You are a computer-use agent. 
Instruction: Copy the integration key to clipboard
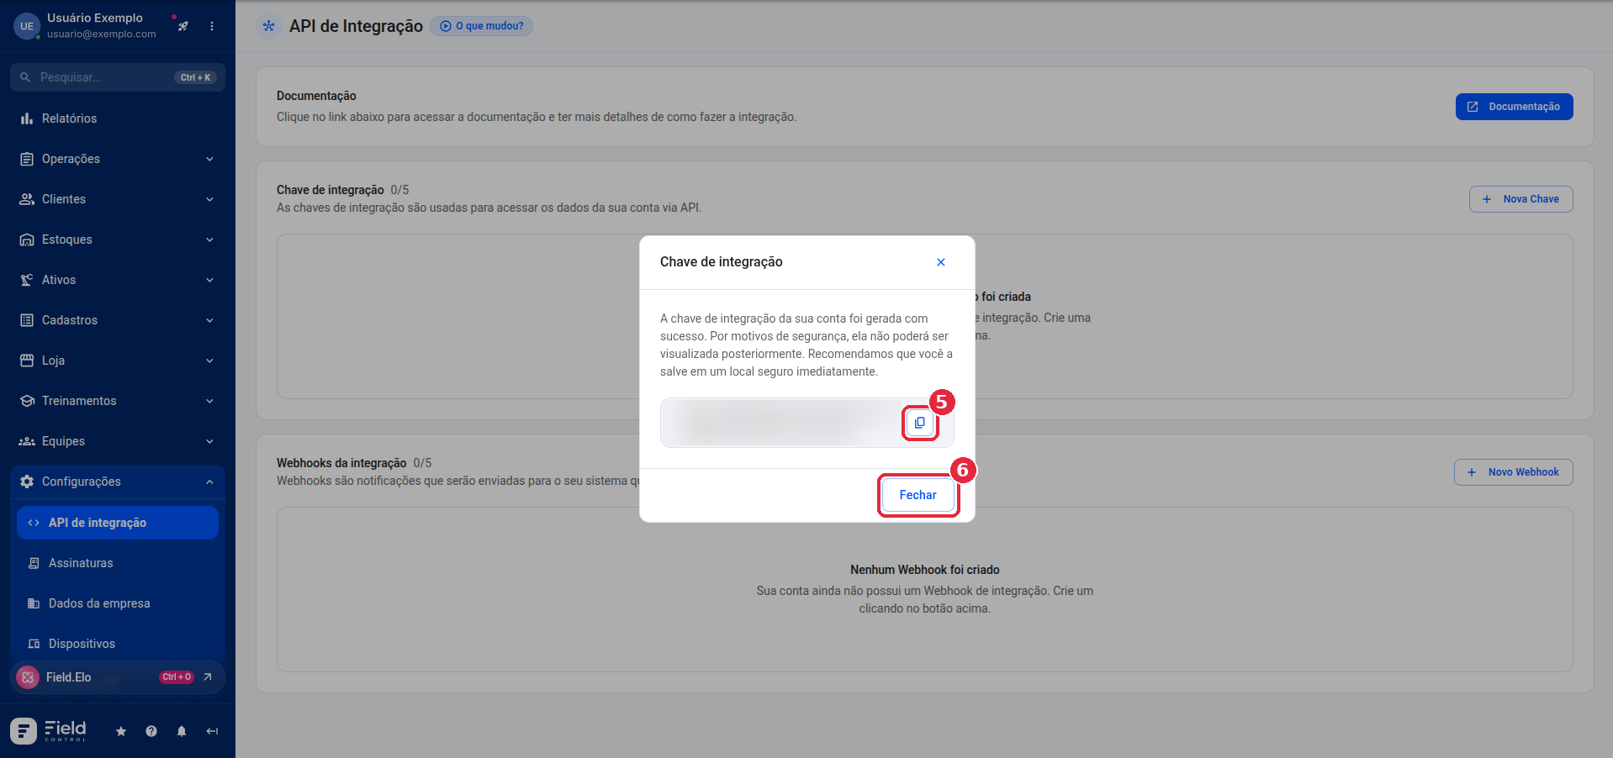pos(919,423)
